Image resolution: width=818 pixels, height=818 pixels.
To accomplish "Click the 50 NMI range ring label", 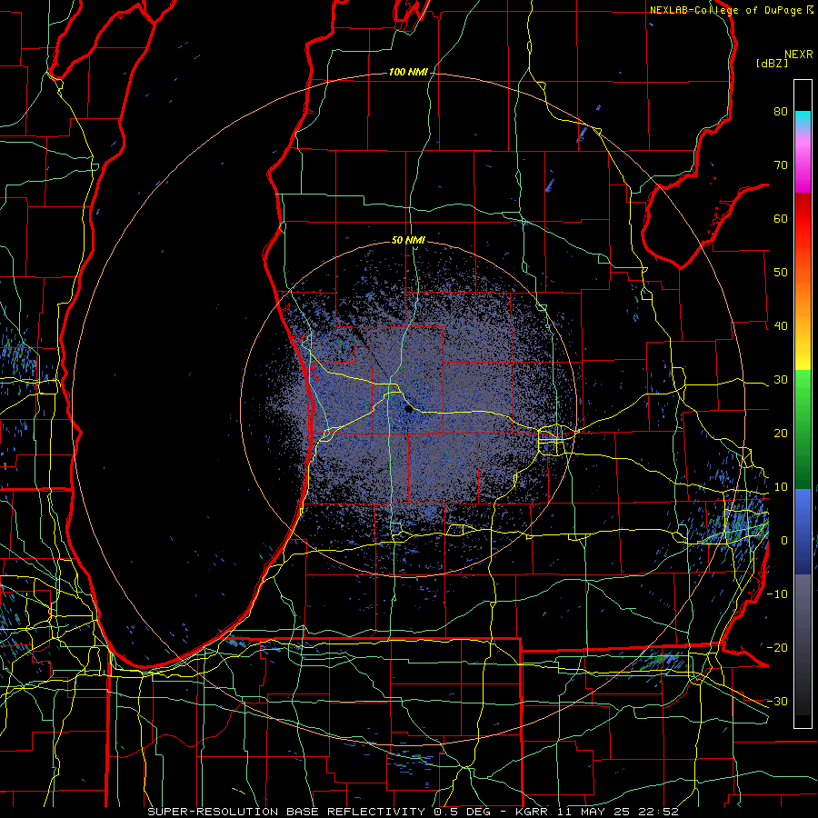I will click(x=408, y=241).
